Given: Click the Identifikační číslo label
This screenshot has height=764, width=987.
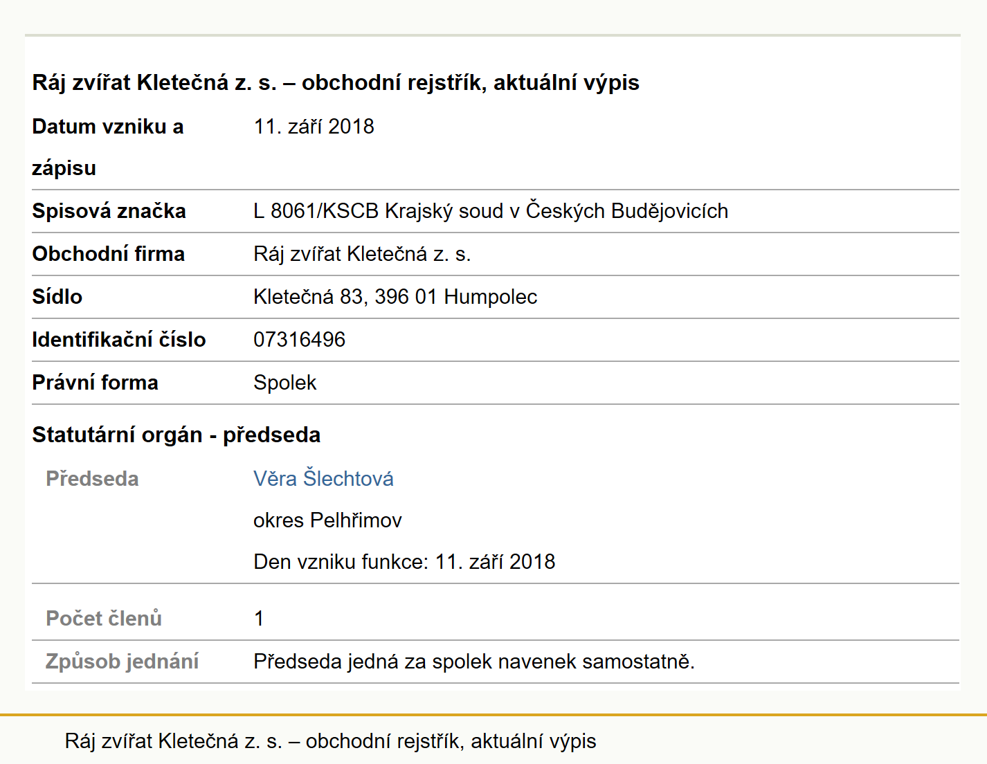Looking at the screenshot, I should 118,340.
